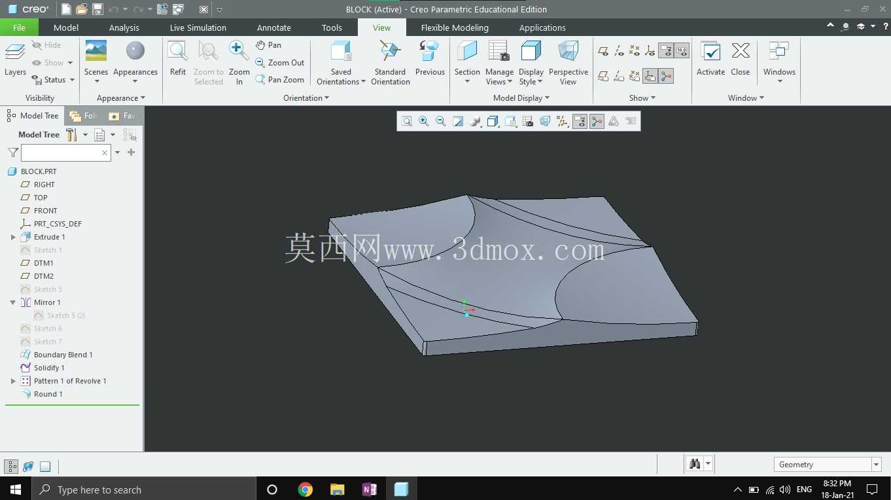Toggle annotation display in Show group
The image size is (891, 500).
[x=666, y=50]
